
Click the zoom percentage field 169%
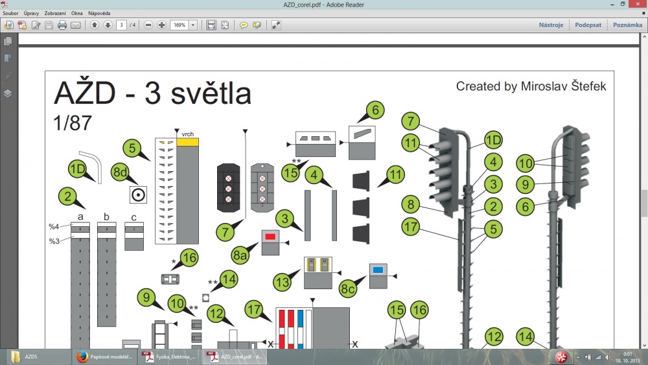click(x=179, y=25)
